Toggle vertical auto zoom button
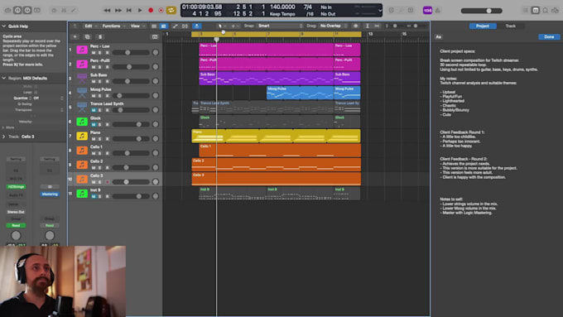563x317 pixels. coord(368,26)
